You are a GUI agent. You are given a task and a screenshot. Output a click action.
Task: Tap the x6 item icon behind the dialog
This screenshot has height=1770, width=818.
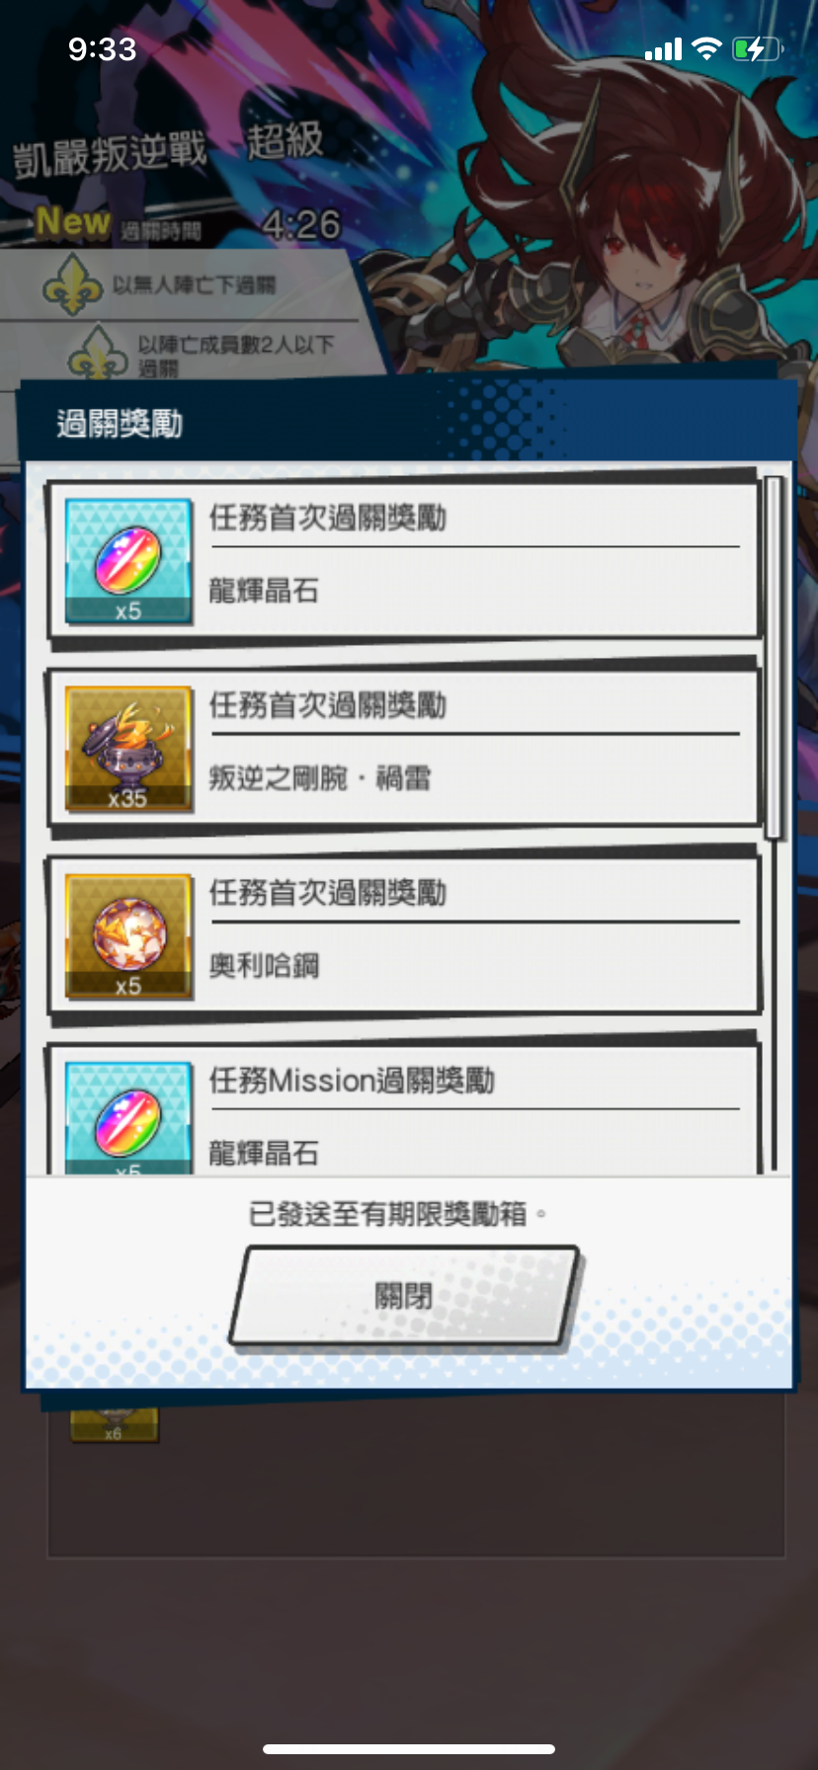point(114,1418)
